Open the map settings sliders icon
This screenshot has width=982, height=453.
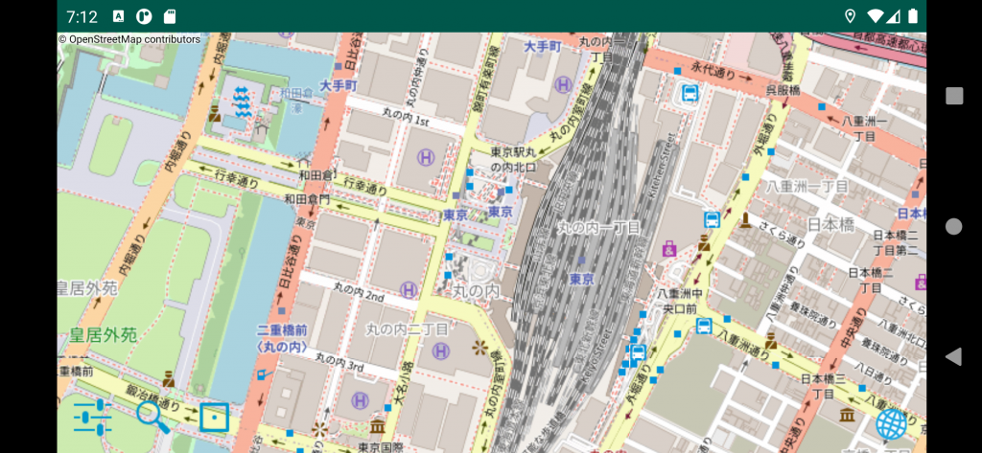(92, 417)
